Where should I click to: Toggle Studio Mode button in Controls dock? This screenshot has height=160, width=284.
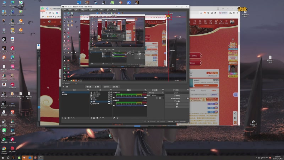pyautogui.click(x=177, y=101)
